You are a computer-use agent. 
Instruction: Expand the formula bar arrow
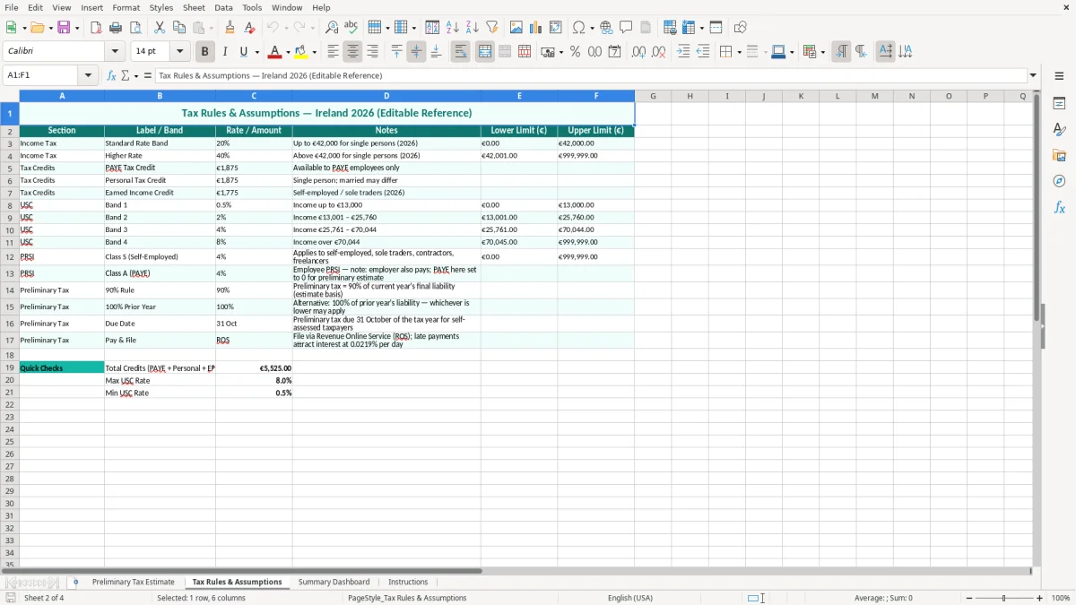point(1033,75)
